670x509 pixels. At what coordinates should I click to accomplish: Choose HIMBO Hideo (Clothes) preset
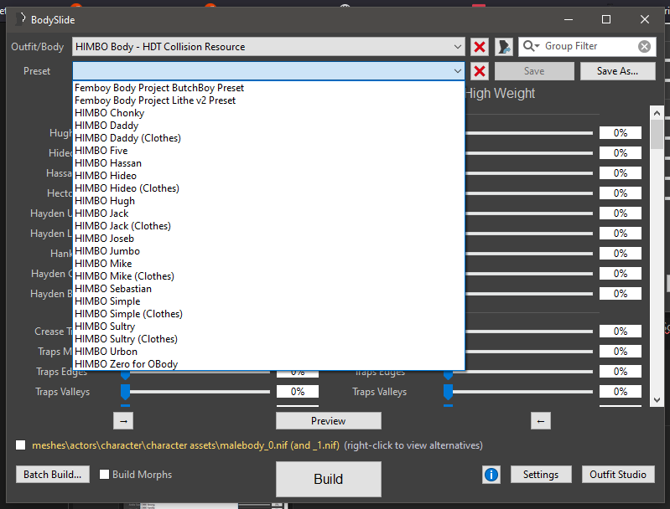(x=269, y=188)
